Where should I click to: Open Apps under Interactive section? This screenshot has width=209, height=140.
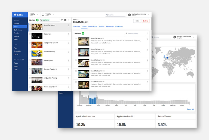point(16,63)
